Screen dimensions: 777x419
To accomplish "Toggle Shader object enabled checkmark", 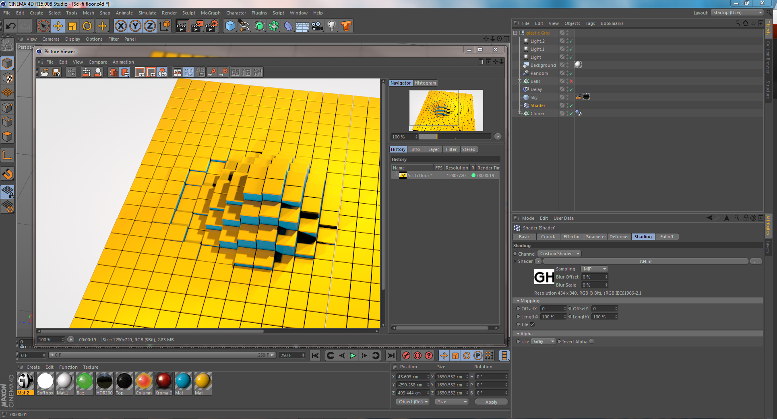I will 571,105.
